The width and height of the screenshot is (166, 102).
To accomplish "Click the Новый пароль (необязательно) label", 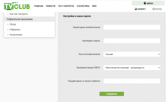I will click(x=87, y=27).
